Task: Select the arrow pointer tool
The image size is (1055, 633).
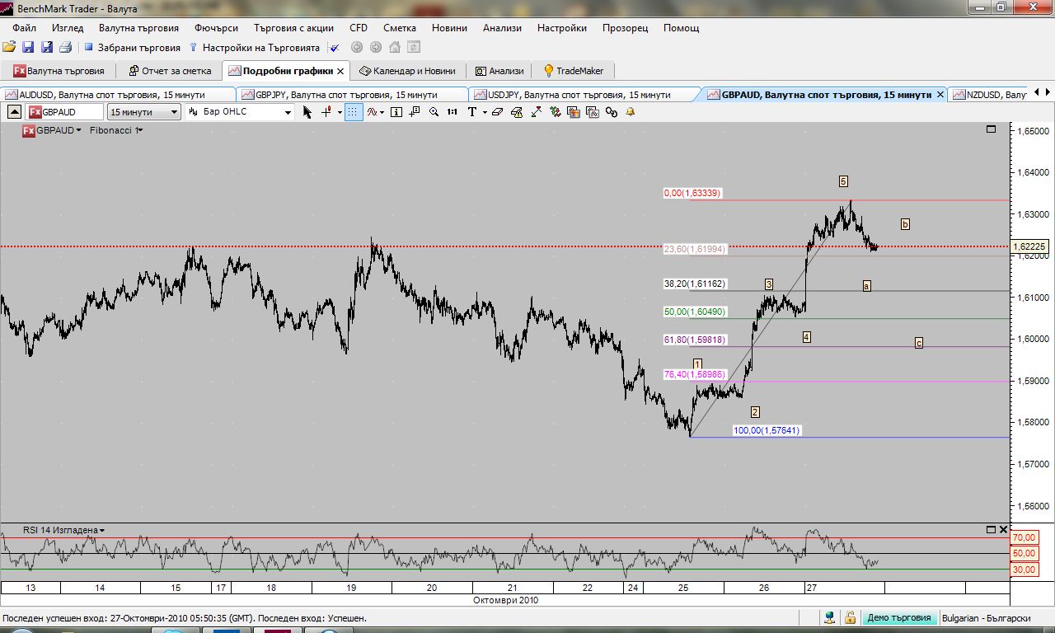Action: pyautogui.click(x=307, y=112)
